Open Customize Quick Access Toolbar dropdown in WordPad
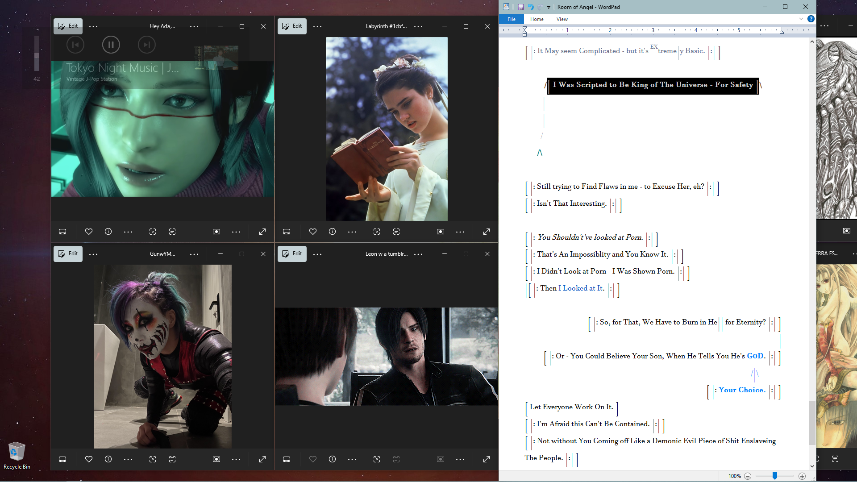 [549, 7]
